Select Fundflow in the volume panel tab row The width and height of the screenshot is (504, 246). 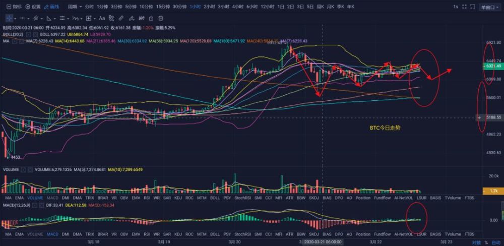(x=382, y=198)
